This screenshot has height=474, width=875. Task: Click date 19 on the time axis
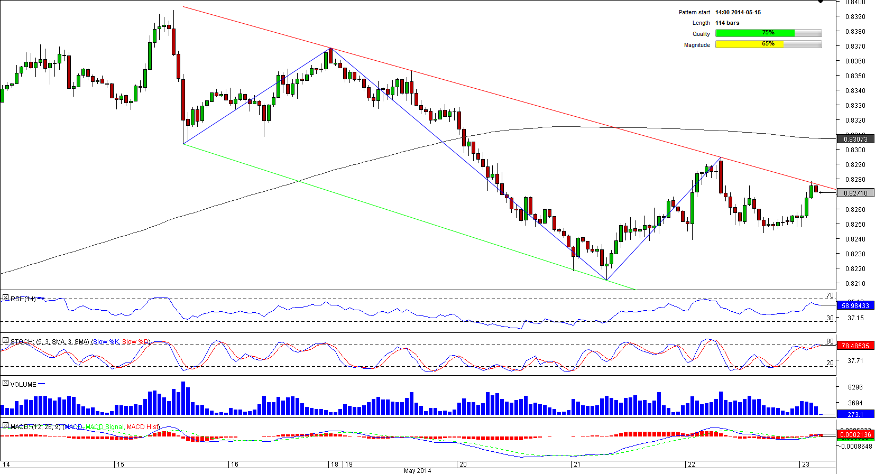(x=349, y=464)
